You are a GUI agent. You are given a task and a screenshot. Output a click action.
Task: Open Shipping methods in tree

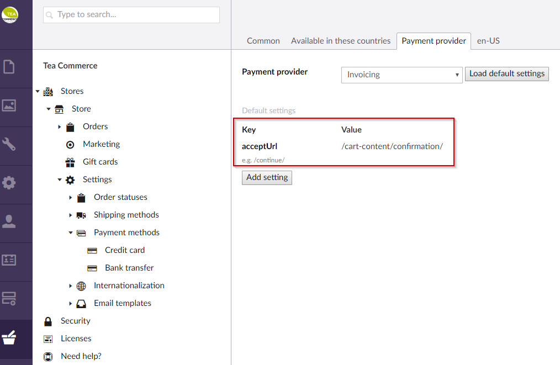click(126, 215)
